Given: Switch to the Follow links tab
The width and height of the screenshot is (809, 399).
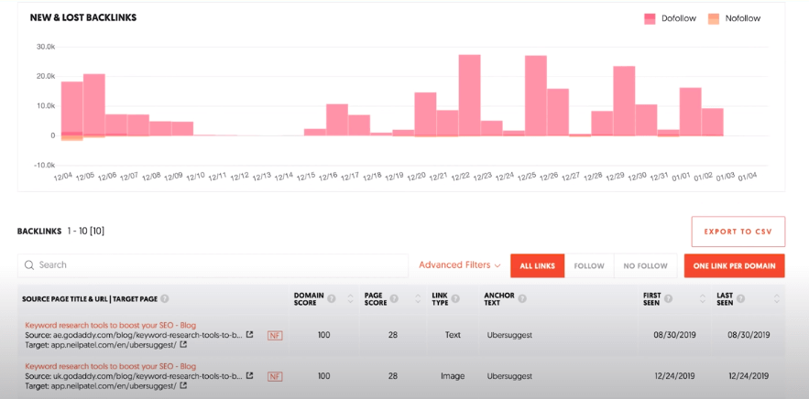Looking at the screenshot, I should tap(589, 265).
